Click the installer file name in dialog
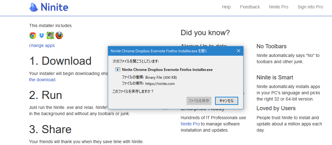Image resolution: width=332 pixels, height=145 pixels. click(167, 70)
